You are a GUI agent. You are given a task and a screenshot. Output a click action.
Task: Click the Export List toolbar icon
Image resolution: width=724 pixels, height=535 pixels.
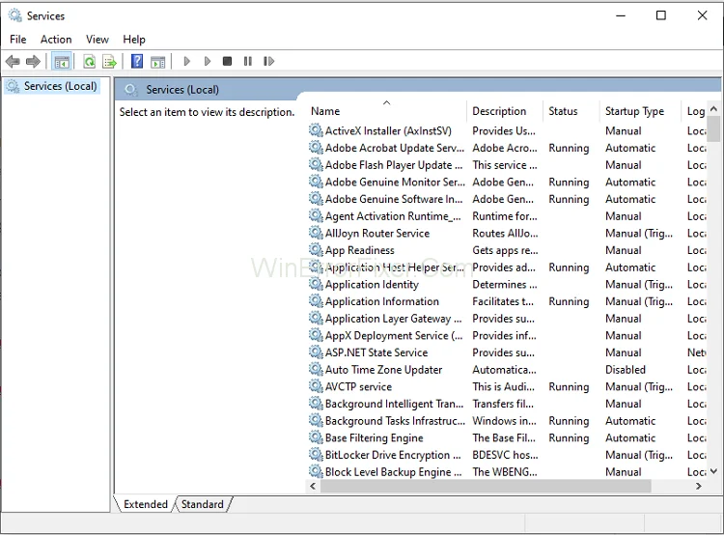(110, 62)
